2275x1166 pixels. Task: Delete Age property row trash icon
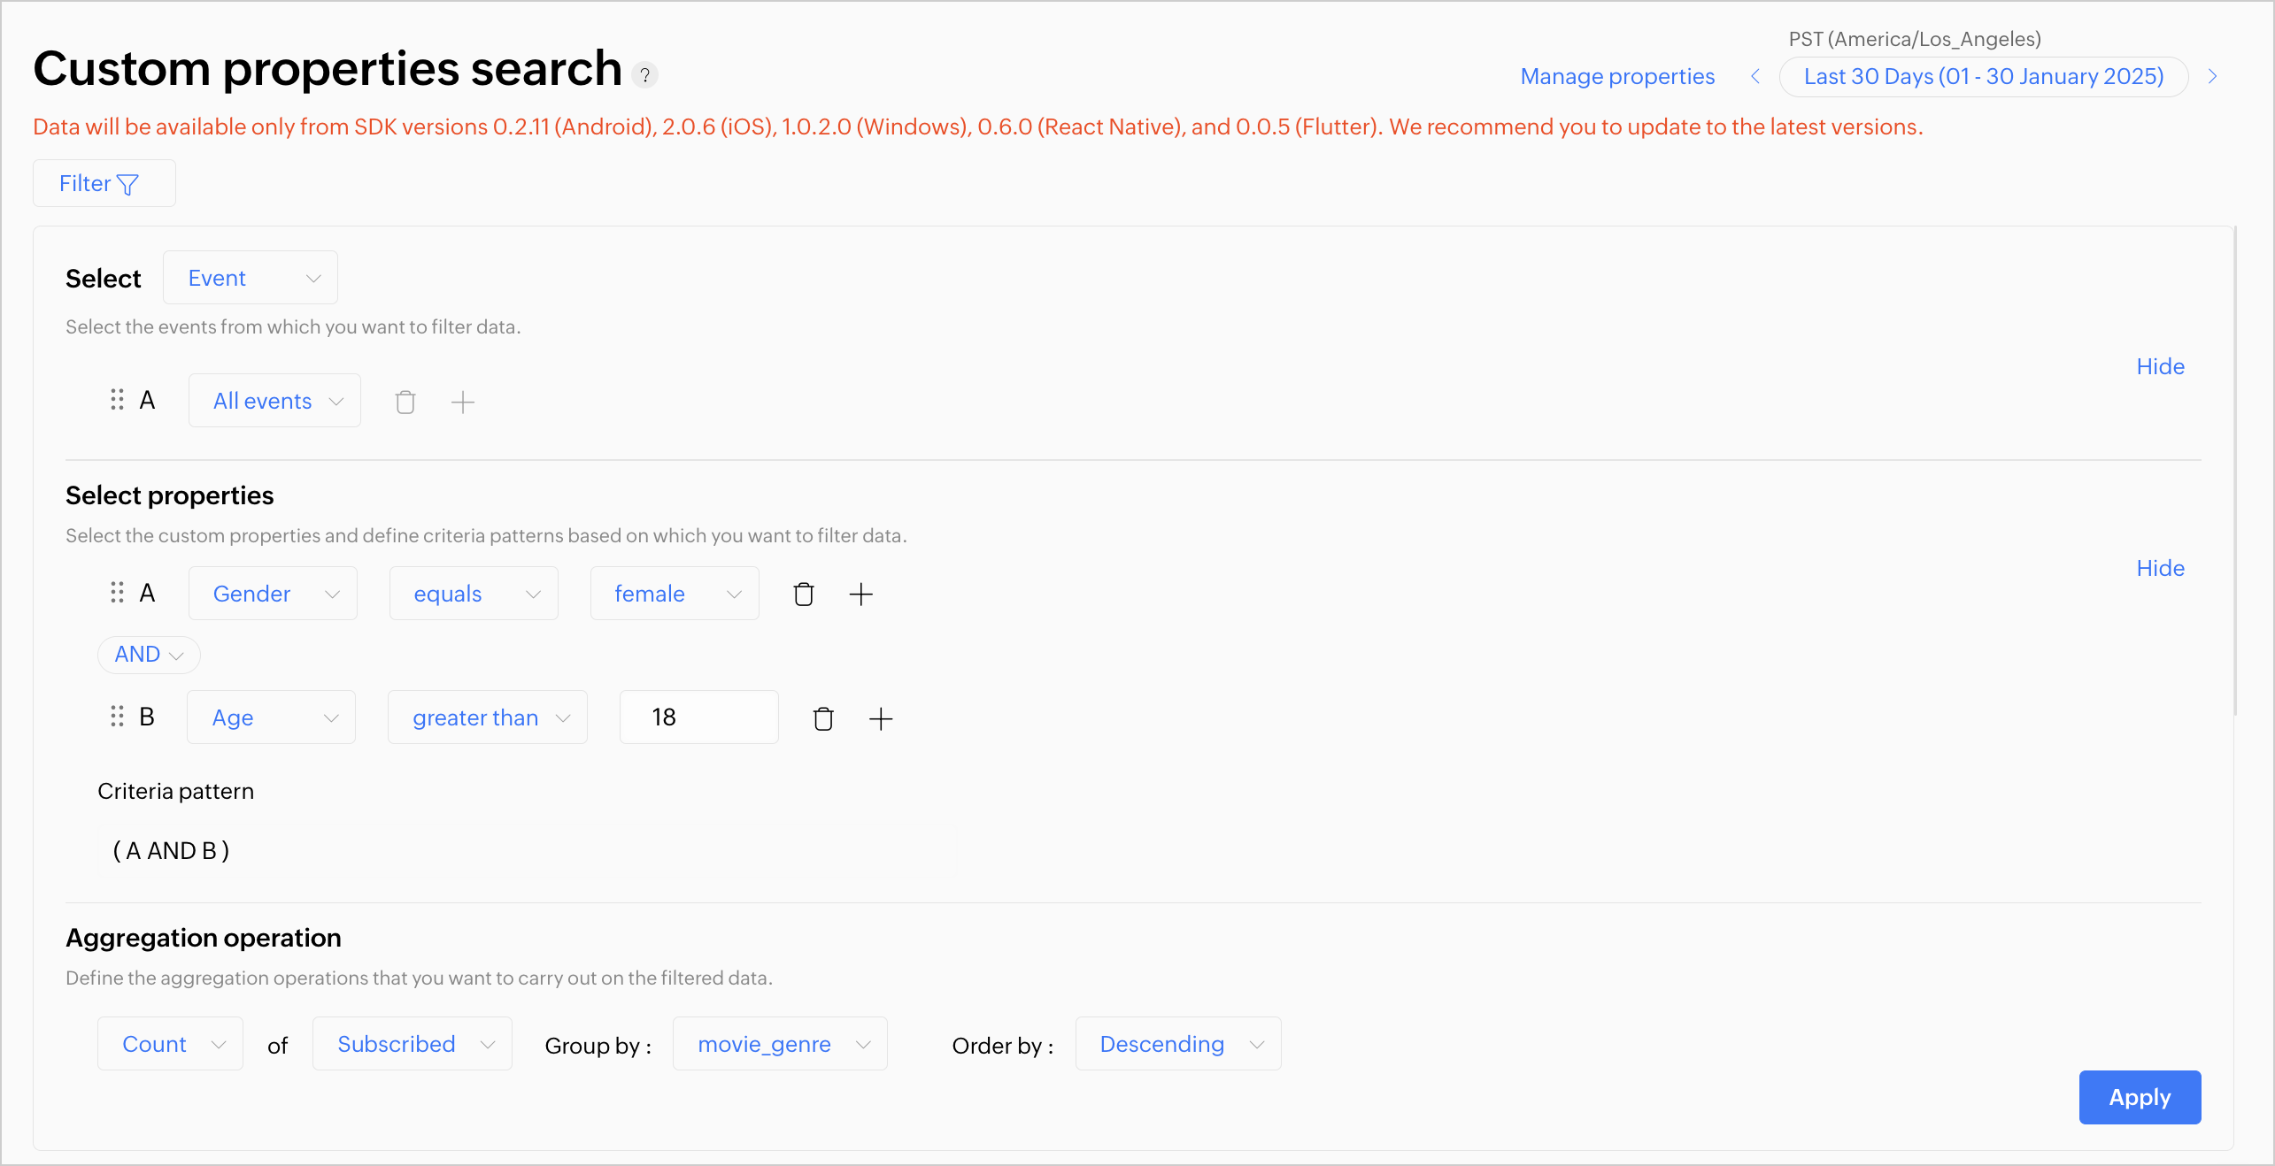point(823,718)
